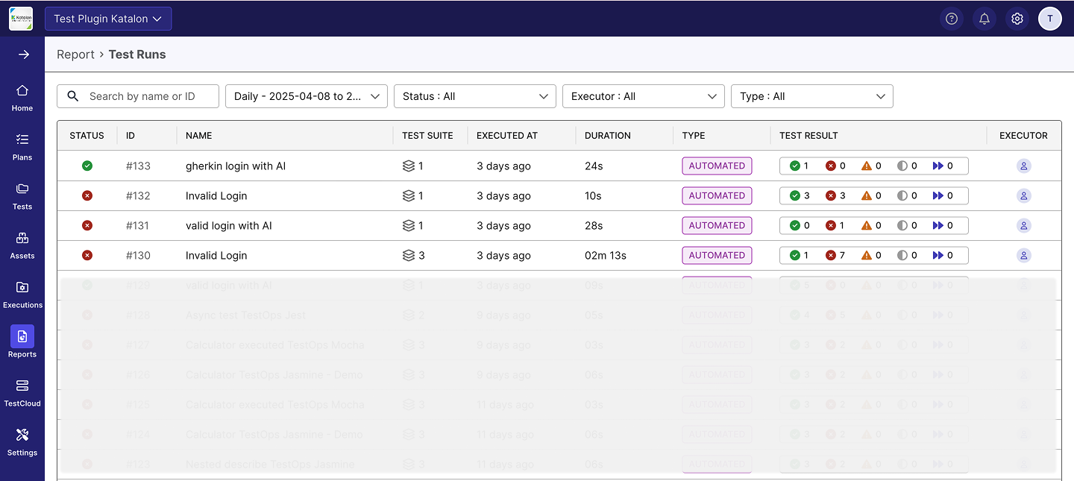Click the 10s duration of run #132

593,195
